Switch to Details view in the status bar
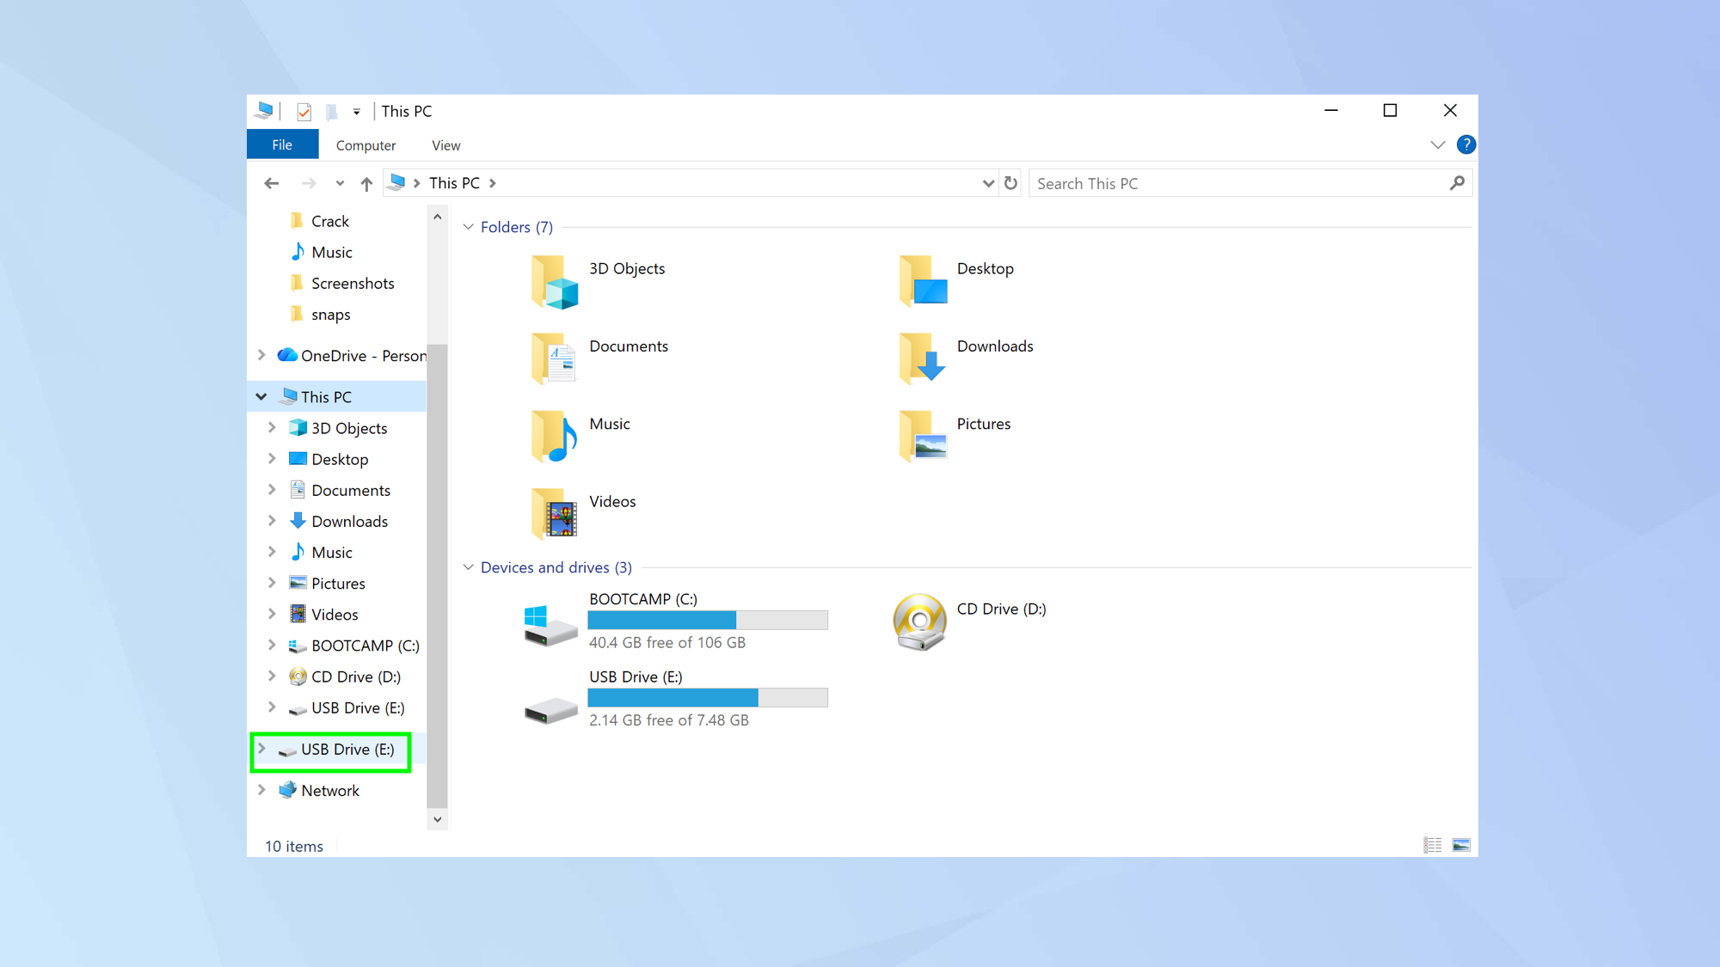1720x967 pixels. tap(1433, 845)
